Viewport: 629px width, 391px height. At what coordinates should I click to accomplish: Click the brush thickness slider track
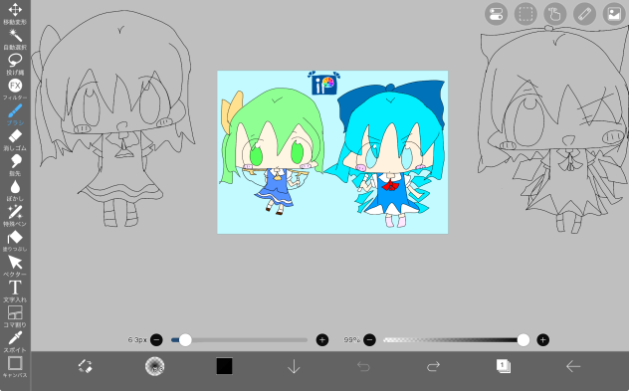(239, 340)
